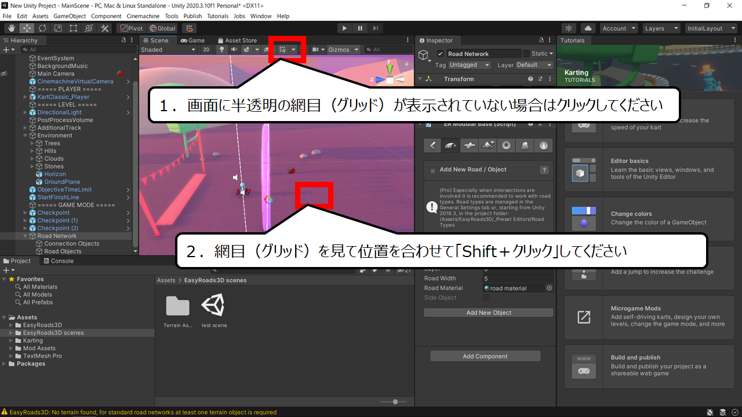Image resolution: width=742 pixels, height=417 pixels.
Task: Toggle Global handle rotation
Action: 162,28
